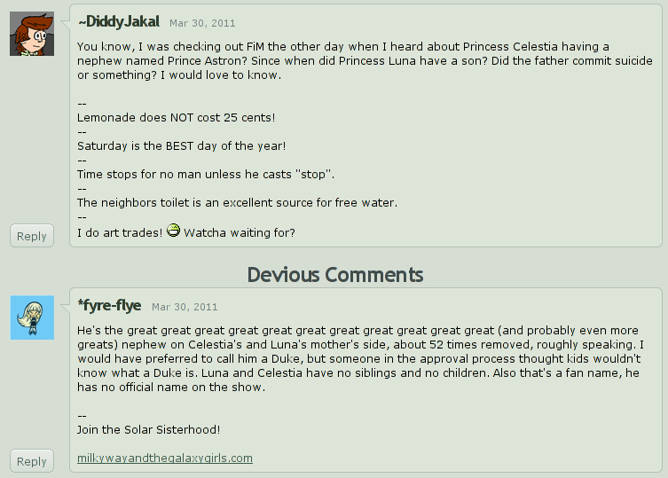The image size is (668, 478).
Task: Click the "Watcha waiting for?" text
Action: [239, 232]
